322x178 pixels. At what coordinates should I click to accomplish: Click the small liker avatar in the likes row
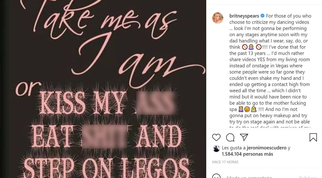(216, 148)
